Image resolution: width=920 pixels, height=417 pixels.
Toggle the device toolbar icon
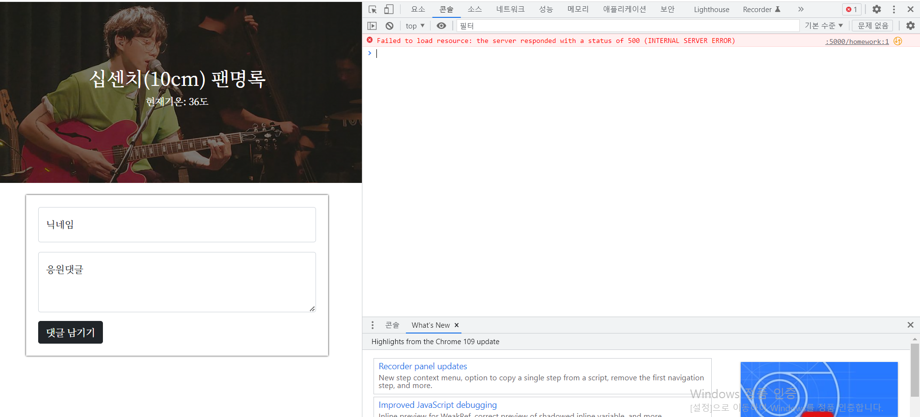389,10
